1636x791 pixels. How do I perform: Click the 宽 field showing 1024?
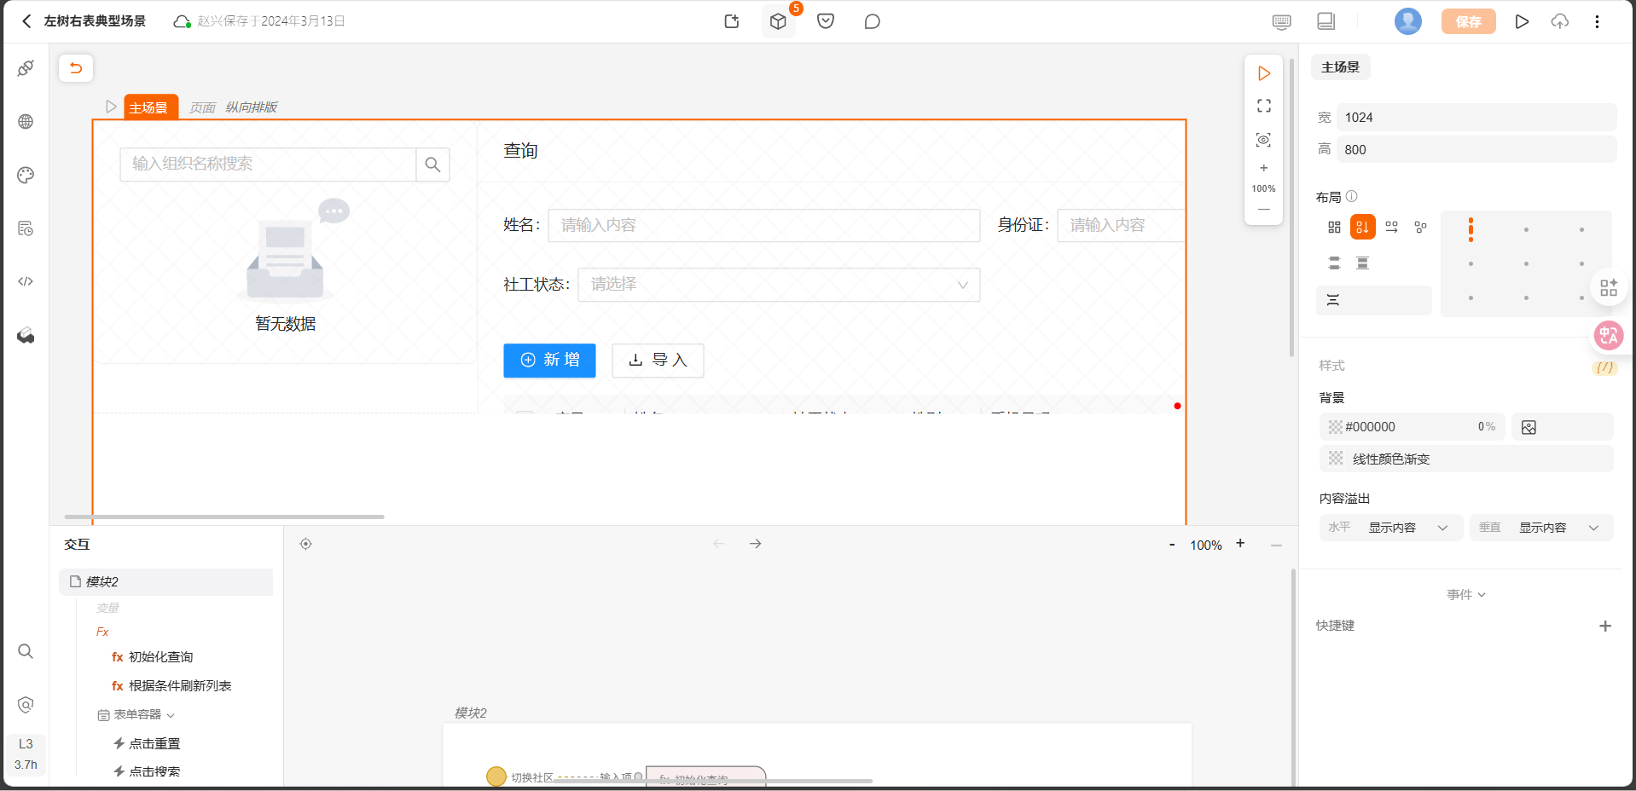point(1476,118)
